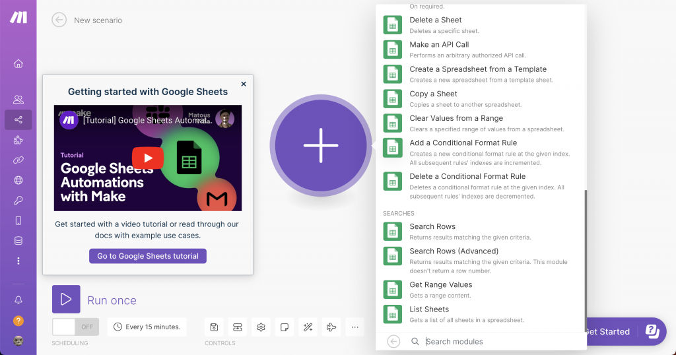Toggle scheduling switch from OFF

coord(75,327)
